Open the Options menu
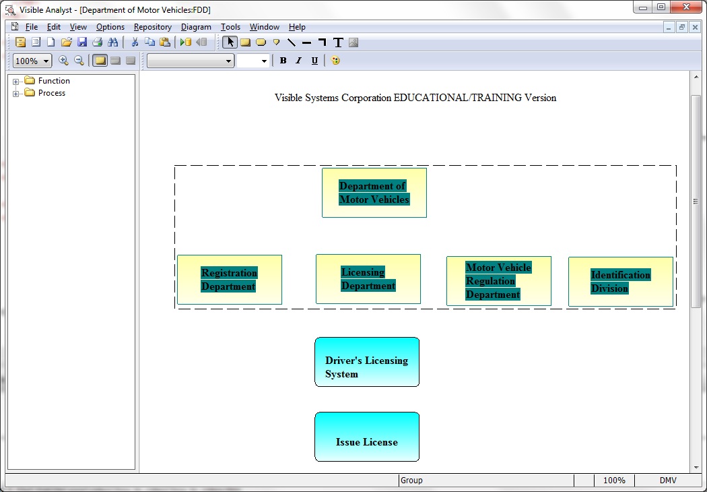Image resolution: width=707 pixels, height=492 pixels. 110,27
